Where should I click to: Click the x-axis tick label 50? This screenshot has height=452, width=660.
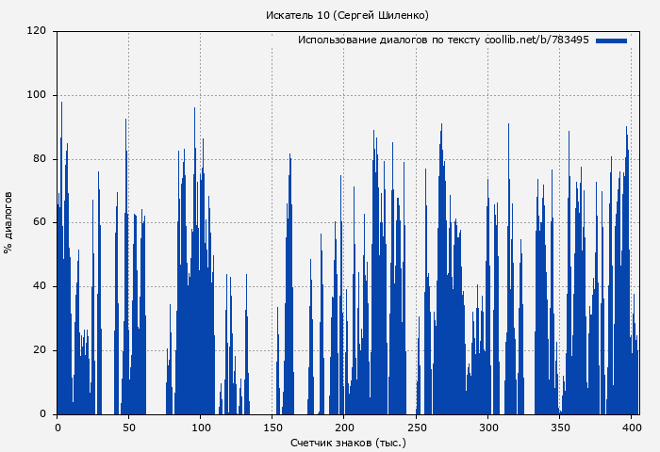(129, 428)
